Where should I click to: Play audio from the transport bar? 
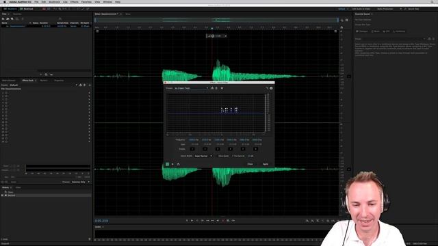coord(192,221)
